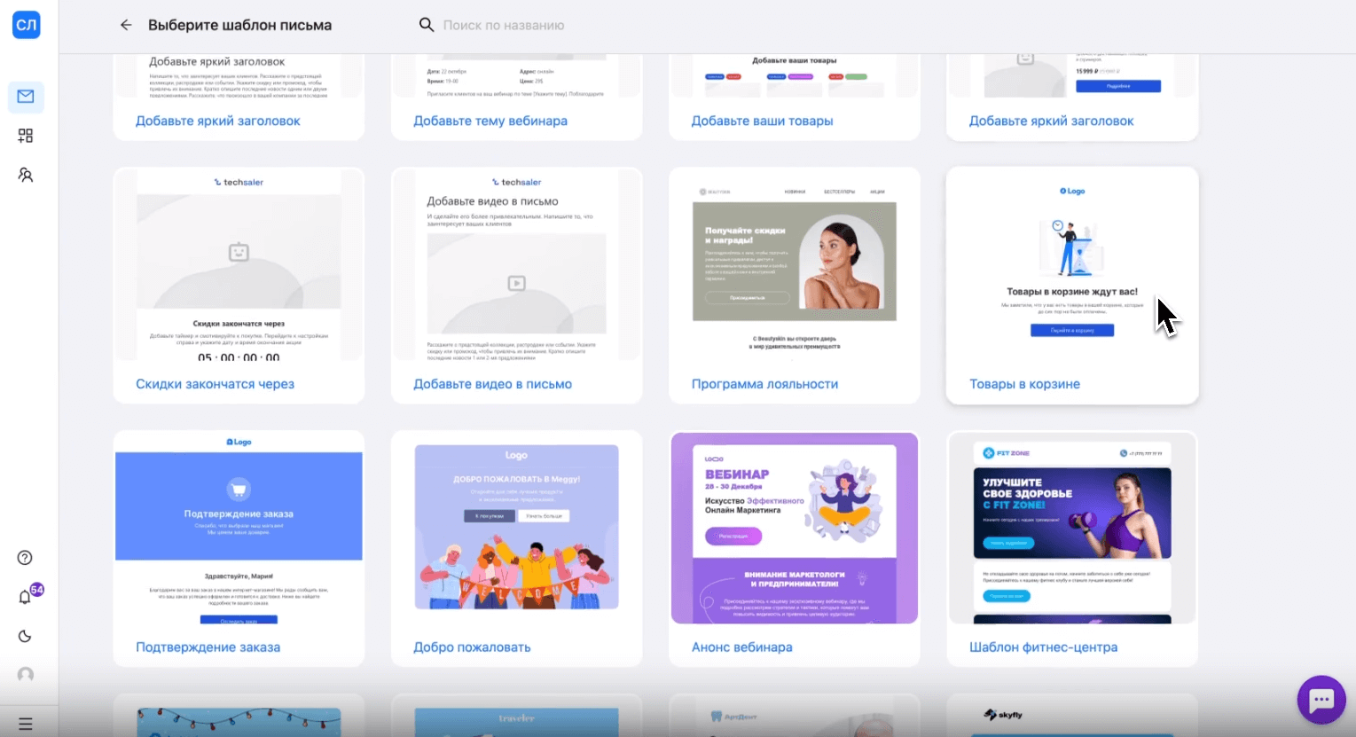
Task: Open 'Анонс вебинара' template link
Action: 741,647
